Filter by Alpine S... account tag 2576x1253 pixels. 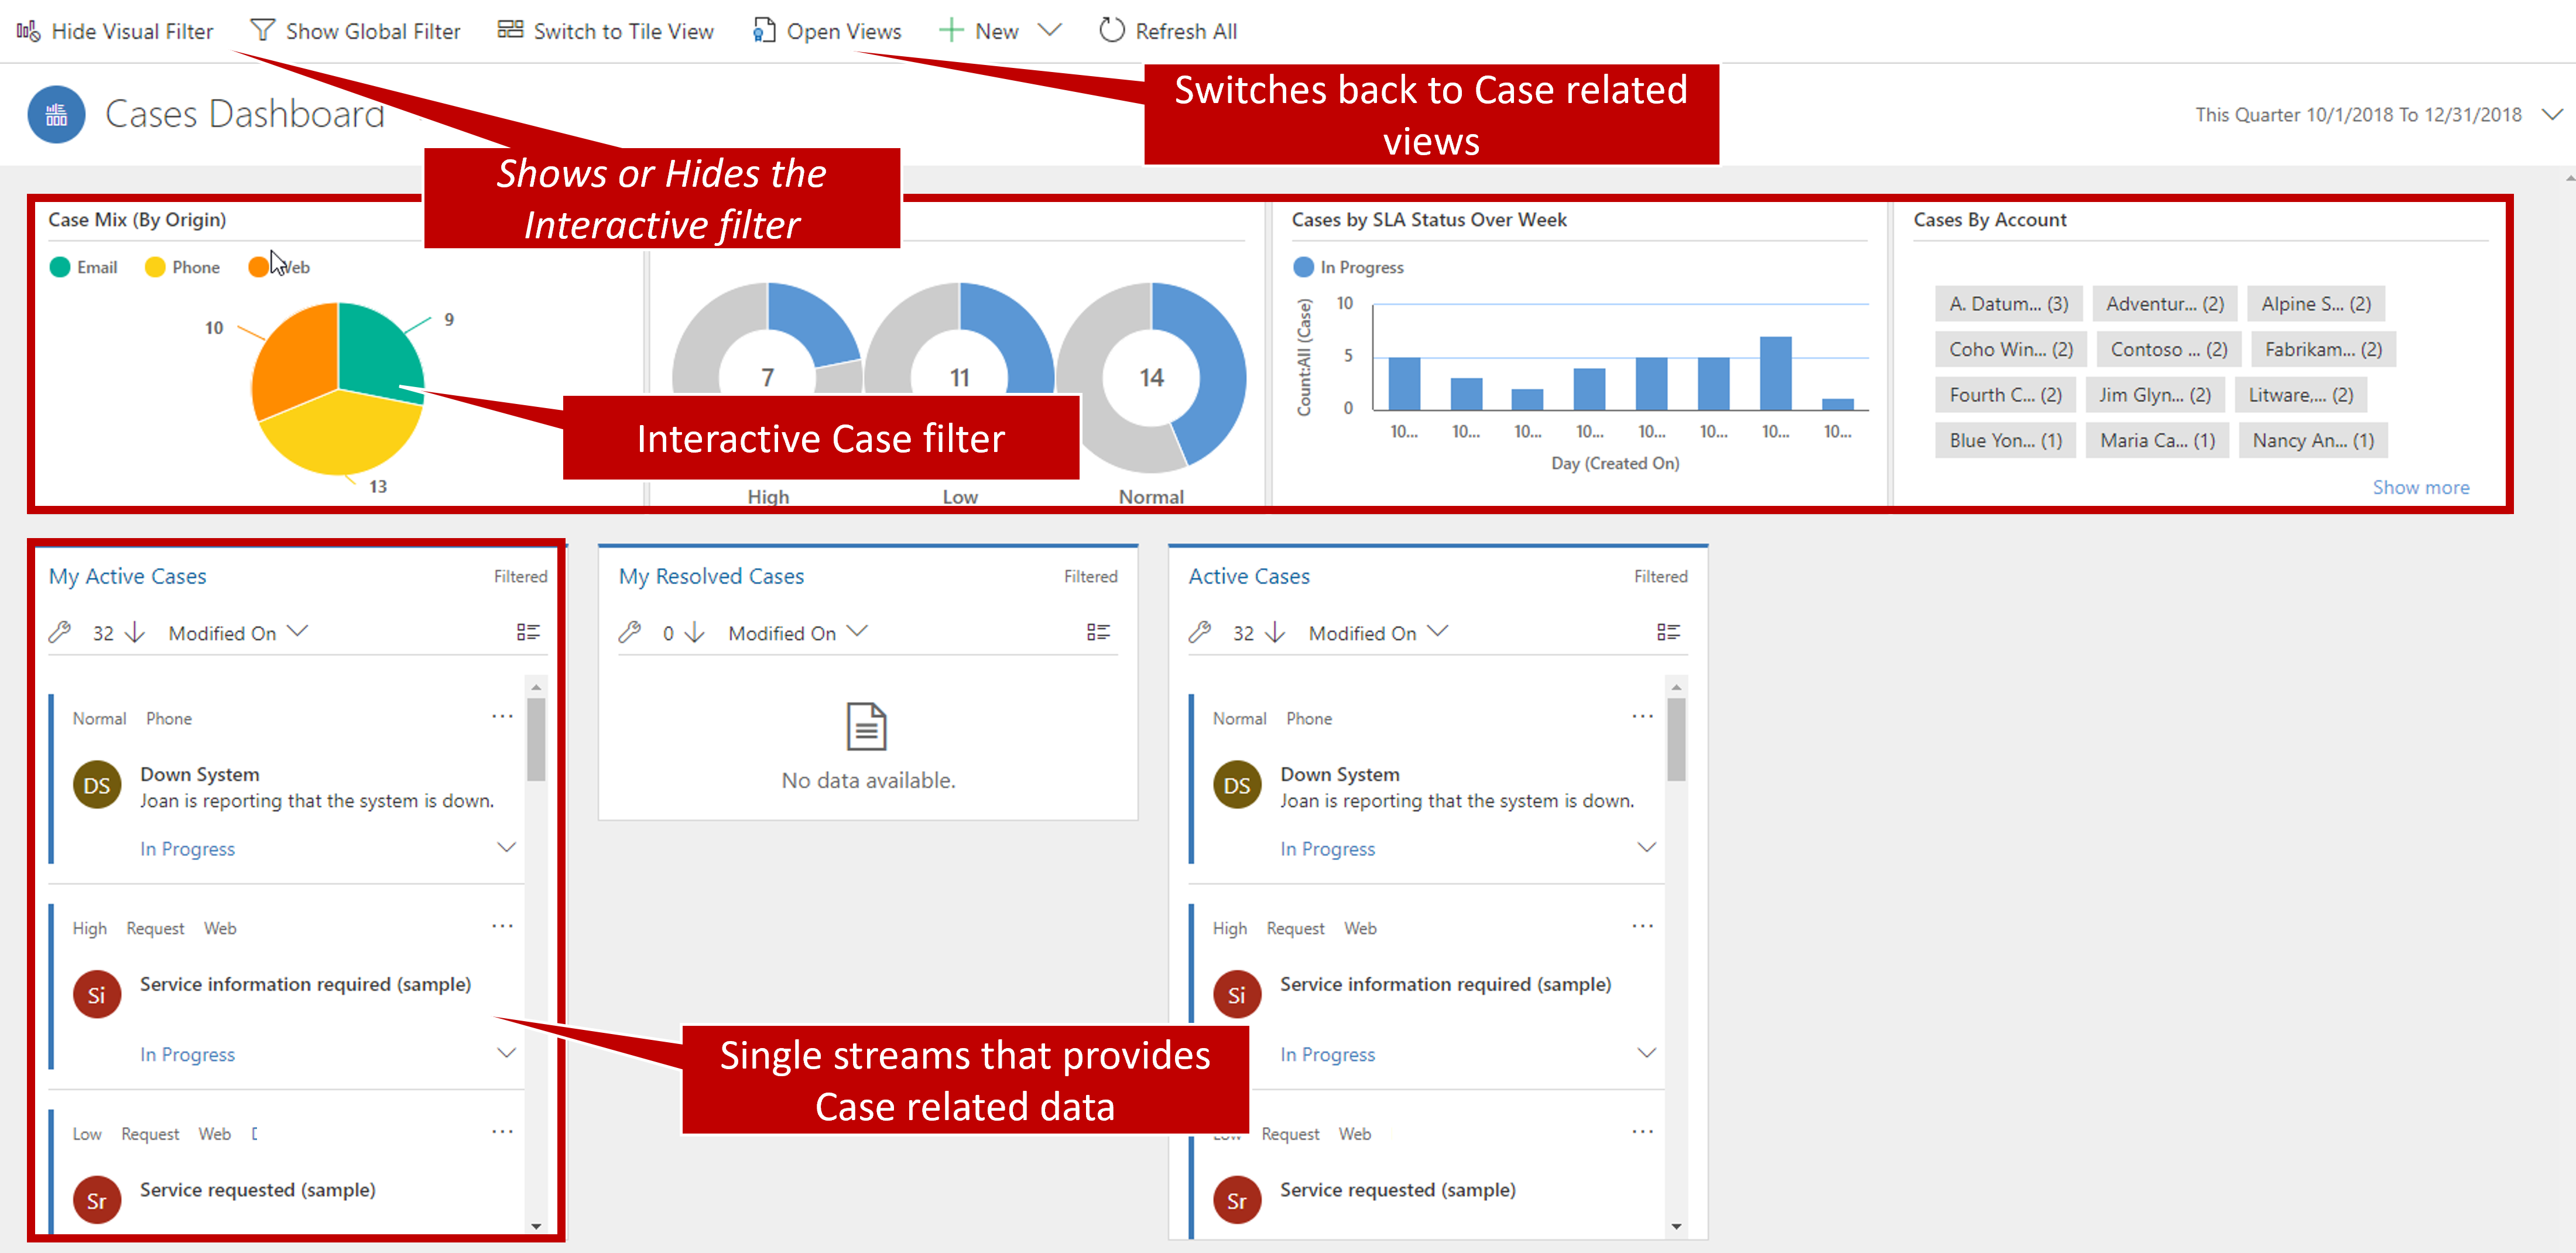point(2315,304)
